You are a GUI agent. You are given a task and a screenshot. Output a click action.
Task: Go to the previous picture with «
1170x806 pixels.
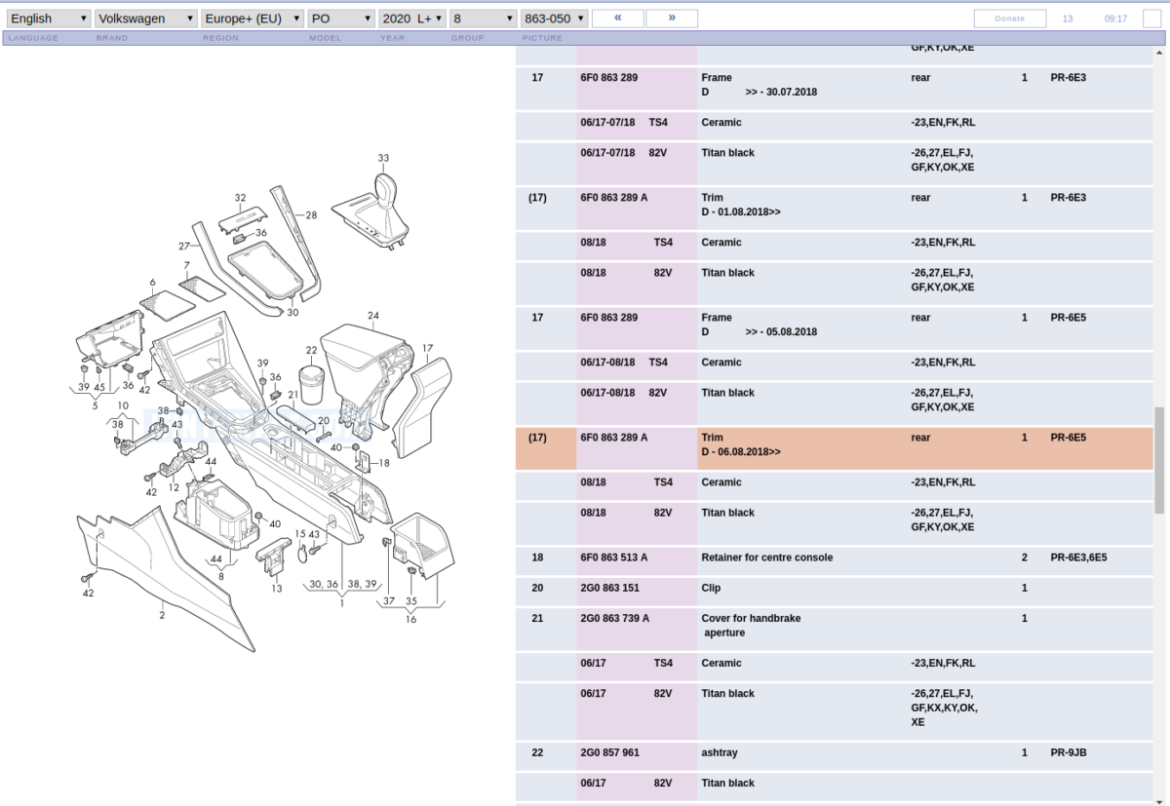click(x=617, y=19)
